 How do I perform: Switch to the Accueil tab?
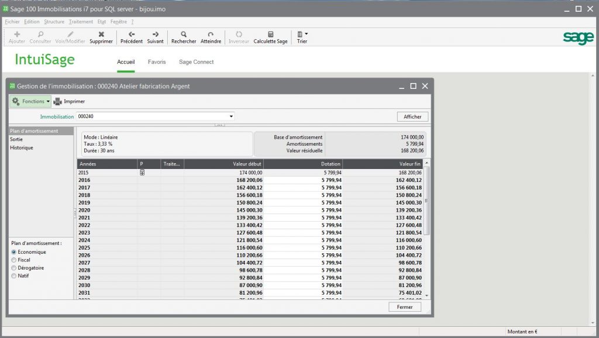tap(126, 62)
